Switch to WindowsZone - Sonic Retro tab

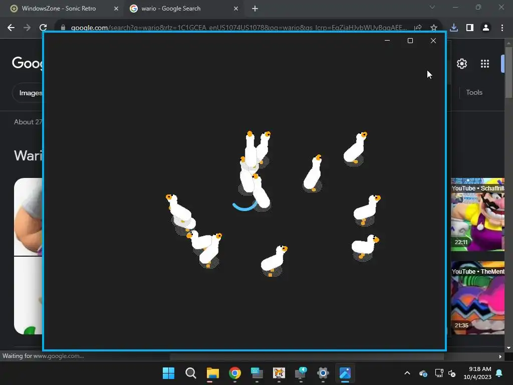pyautogui.click(x=59, y=9)
